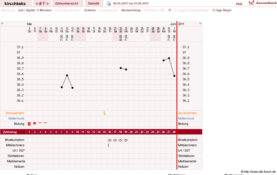Click the Brustsymptom icon on cycle day 19

pos(126,140)
